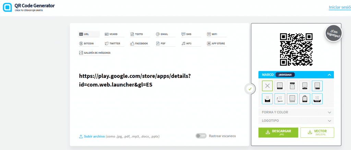Click the green checkmark circle
Viewport: 351px width, 150px height.
tap(250, 89)
